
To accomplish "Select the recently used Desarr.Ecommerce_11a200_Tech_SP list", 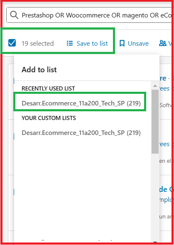I will (x=81, y=103).
